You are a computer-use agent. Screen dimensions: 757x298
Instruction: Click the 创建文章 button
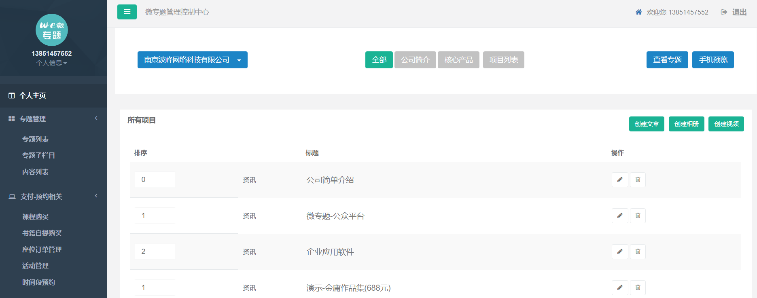click(646, 124)
